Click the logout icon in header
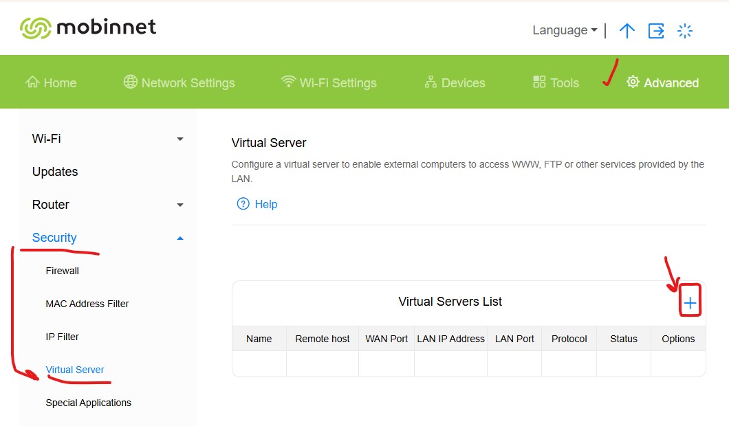This screenshot has height=426, width=729. 656,31
